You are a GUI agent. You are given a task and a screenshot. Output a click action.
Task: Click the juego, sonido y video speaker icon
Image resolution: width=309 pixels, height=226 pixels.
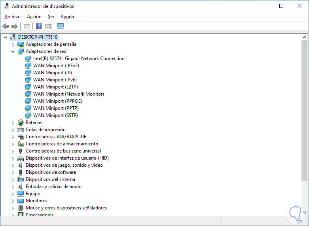coord(20,165)
